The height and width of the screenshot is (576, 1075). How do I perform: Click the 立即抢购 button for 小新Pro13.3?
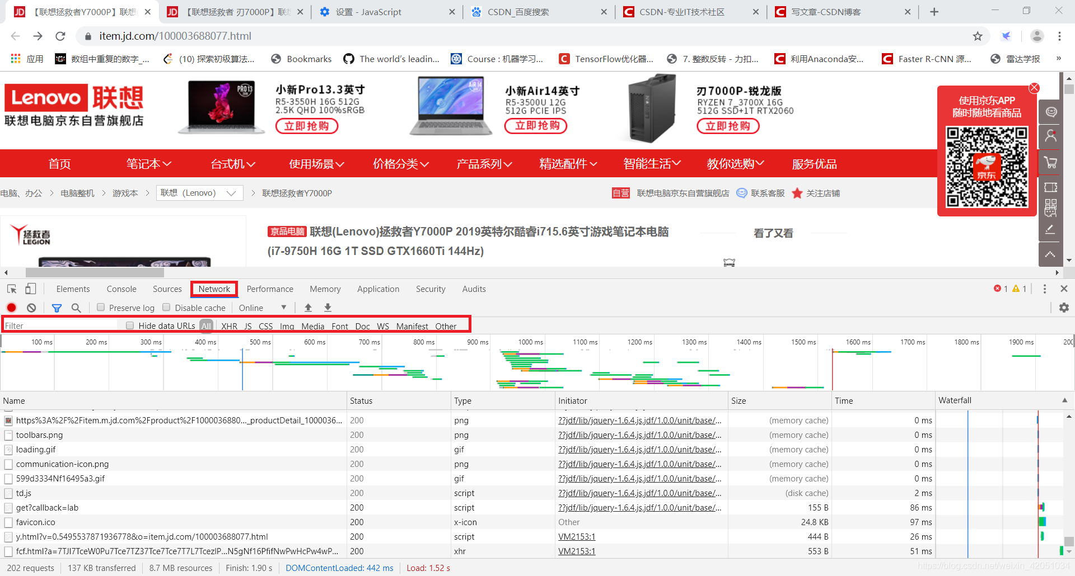pos(307,126)
